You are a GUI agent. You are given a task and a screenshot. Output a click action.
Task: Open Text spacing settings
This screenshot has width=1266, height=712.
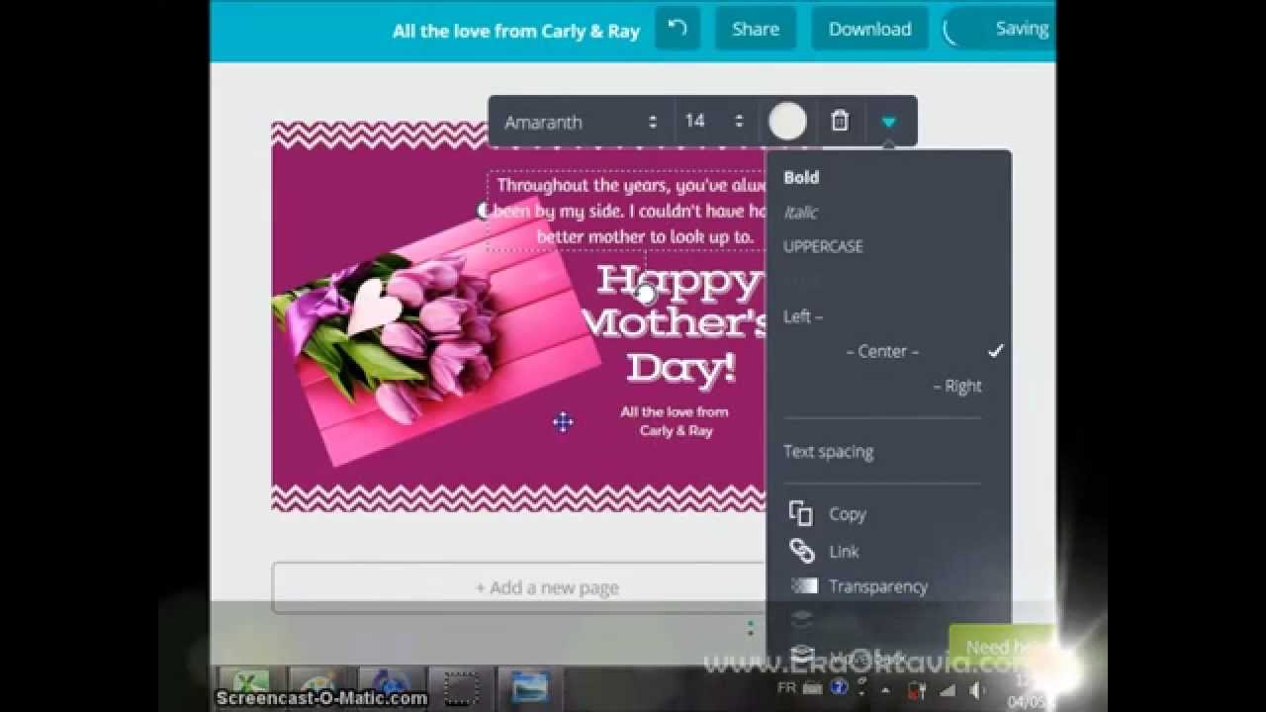(x=828, y=451)
